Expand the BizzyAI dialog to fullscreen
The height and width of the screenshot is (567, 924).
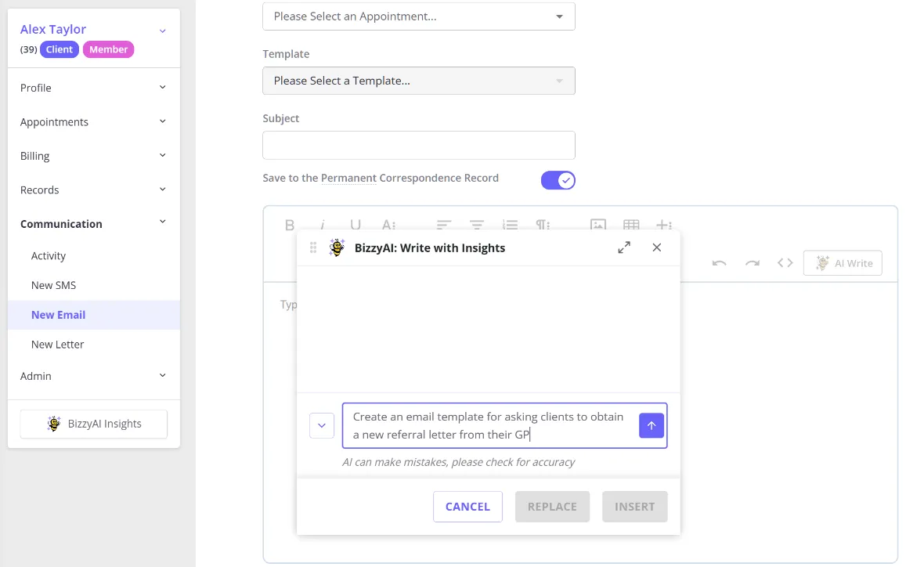[x=624, y=247]
